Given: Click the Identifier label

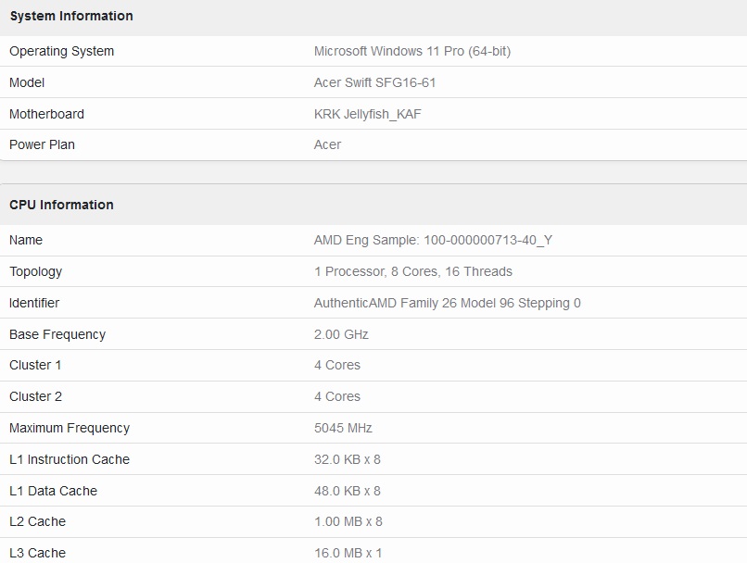Looking at the screenshot, I should tap(34, 303).
